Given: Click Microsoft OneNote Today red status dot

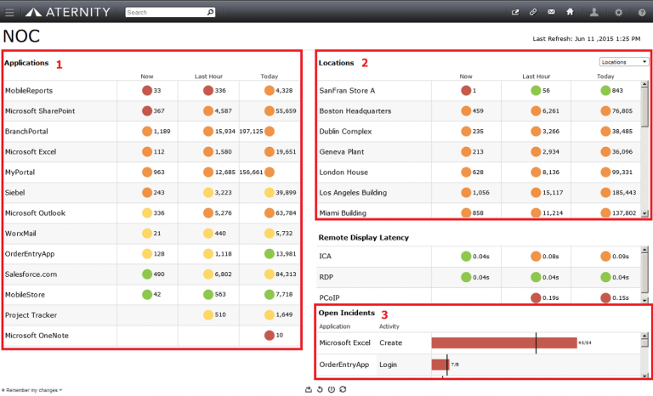Looking at the screenshot, I should 270,335.
